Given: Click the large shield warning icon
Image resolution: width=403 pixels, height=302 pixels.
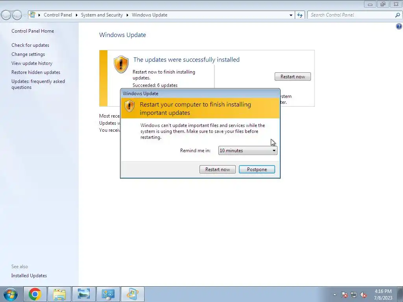Looking at the screenshot, I should 121,64.
